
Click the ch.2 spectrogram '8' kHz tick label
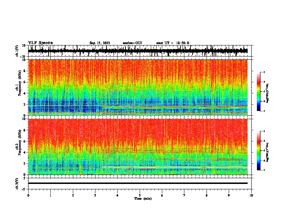click(25, 130)
